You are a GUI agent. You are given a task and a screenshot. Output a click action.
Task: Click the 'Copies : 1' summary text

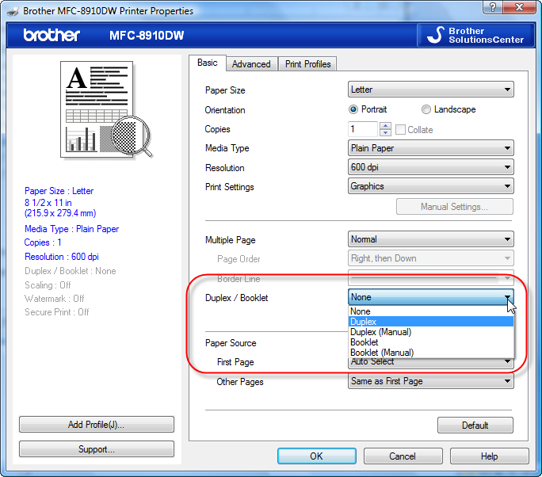tap(43, 242)
